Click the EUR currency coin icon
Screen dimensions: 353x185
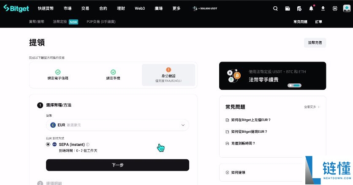click(x=53, y=125)
